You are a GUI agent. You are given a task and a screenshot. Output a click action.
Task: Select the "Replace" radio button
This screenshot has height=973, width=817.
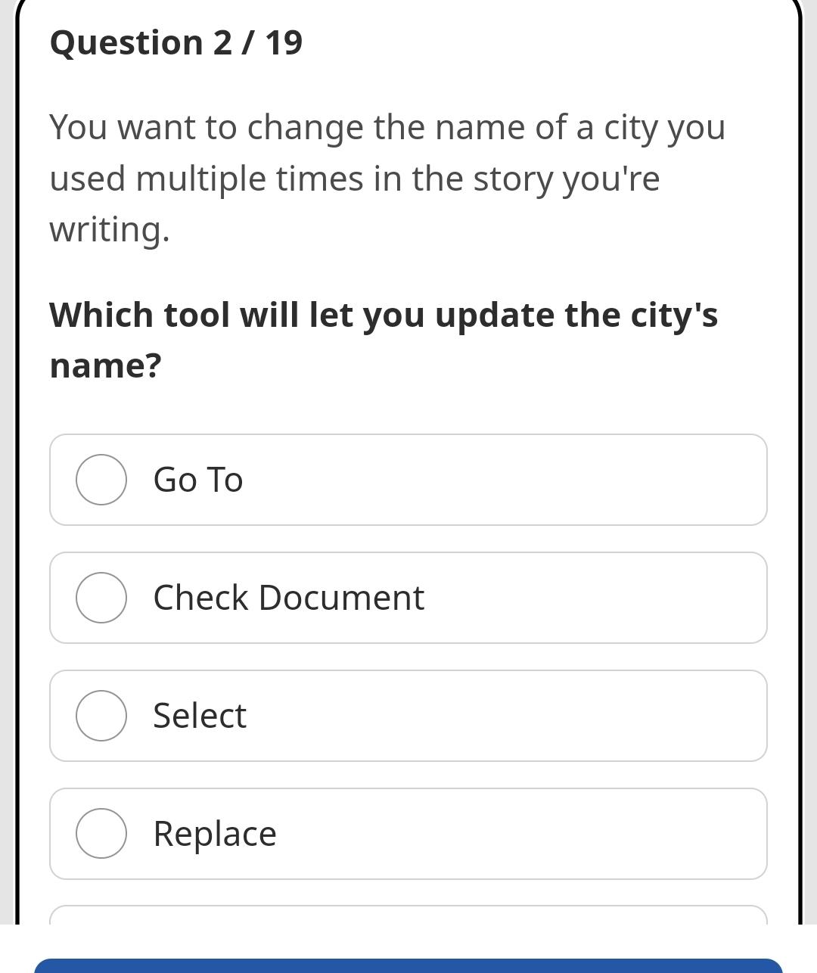click(x=101, y=834)
